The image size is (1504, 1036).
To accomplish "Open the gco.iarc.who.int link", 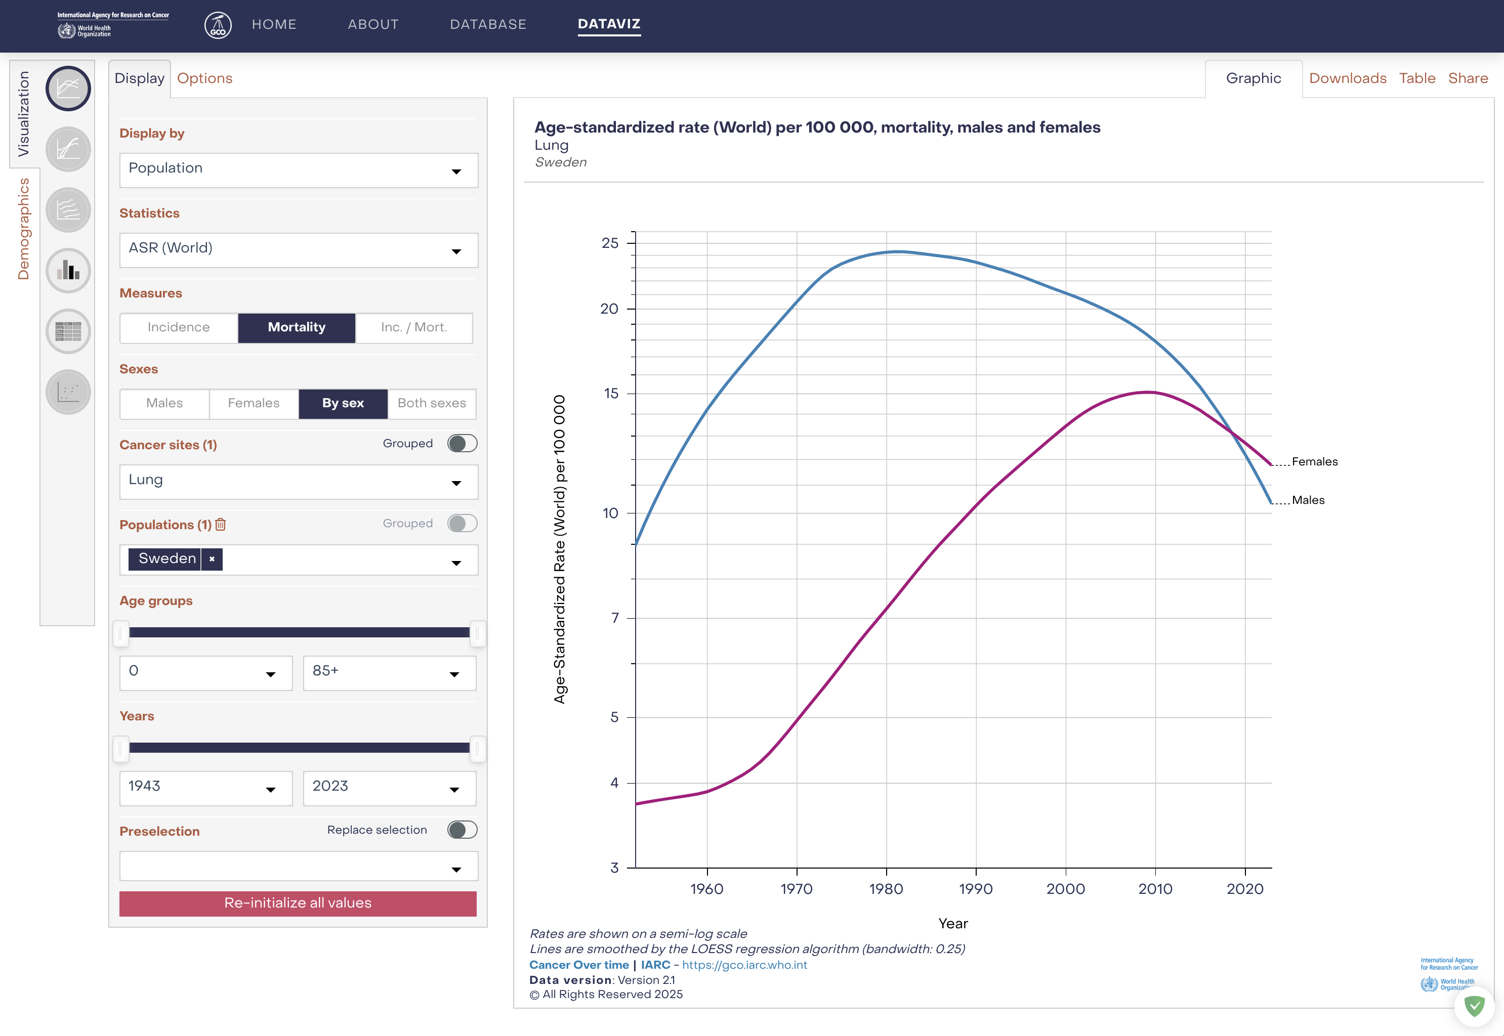I will (744, 965).
